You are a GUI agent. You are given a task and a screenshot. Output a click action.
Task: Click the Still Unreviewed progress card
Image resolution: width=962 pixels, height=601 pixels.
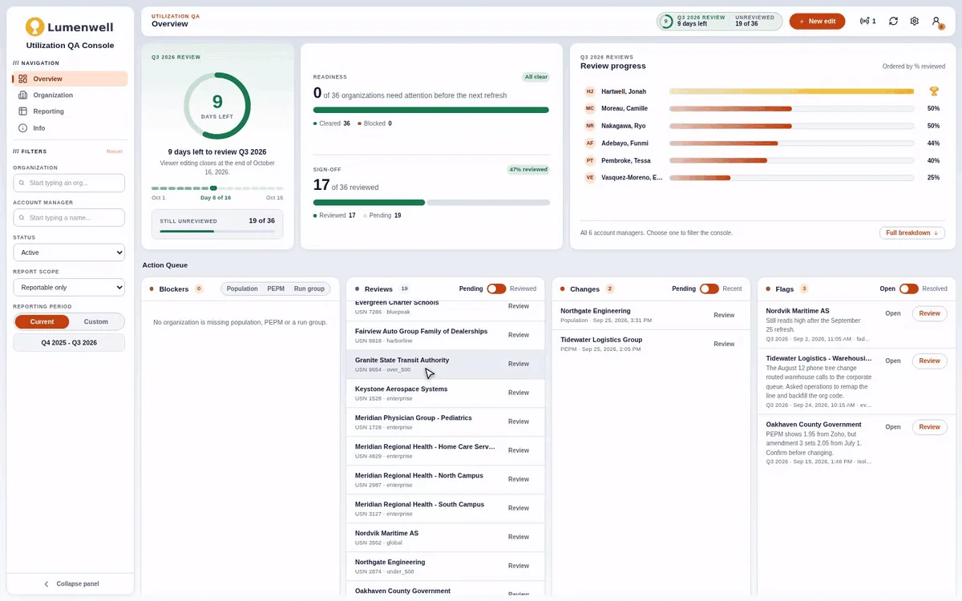click(x=217, y=224)
